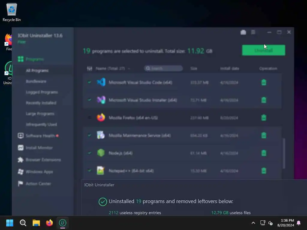Click 2112 useless registry entries text
This screenshot has height=230, width=307.
pos(135,213)
